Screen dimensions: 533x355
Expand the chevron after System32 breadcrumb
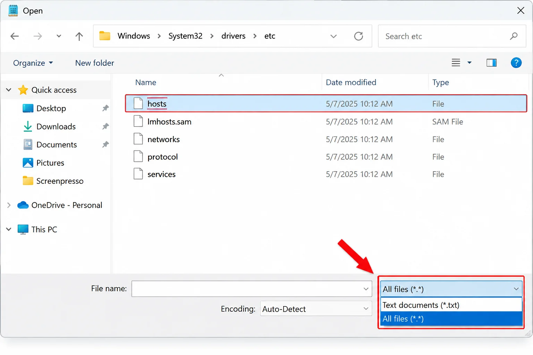[212, 36]
